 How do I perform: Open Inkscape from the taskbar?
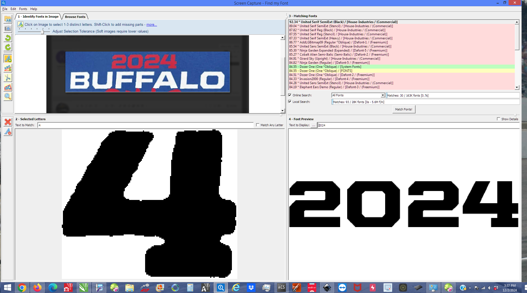327,288
